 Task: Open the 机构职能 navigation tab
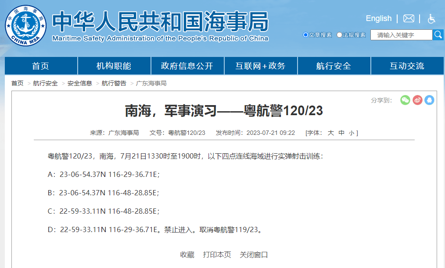pyautogui.click(x=114, y=66)
